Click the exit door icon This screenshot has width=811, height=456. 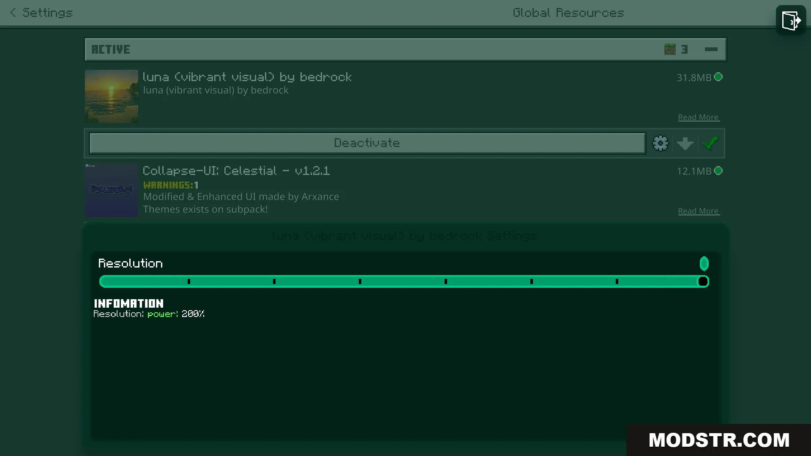click(x=791, y=20)
